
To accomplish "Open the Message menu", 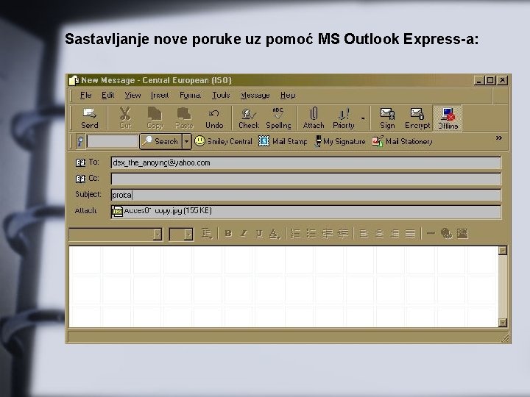I will [x=255, y=95].
